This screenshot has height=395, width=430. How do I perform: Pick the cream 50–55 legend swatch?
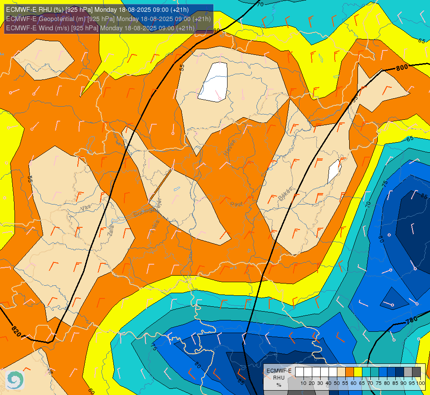[x=341, y=372]
